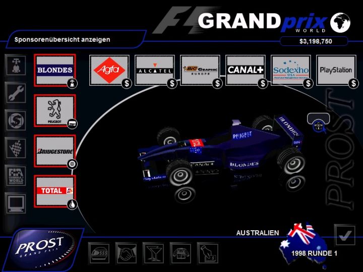Click the computer monitor icon in sidebar
Image resolution: width=363 pixels, height=272 pixels.
click(15, 203)
